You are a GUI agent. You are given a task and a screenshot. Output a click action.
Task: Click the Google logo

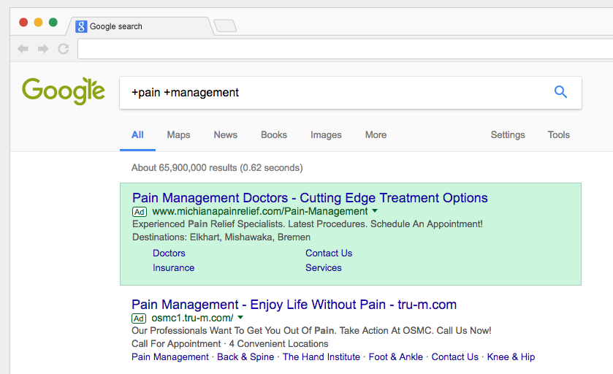click(x=64, y=91)
